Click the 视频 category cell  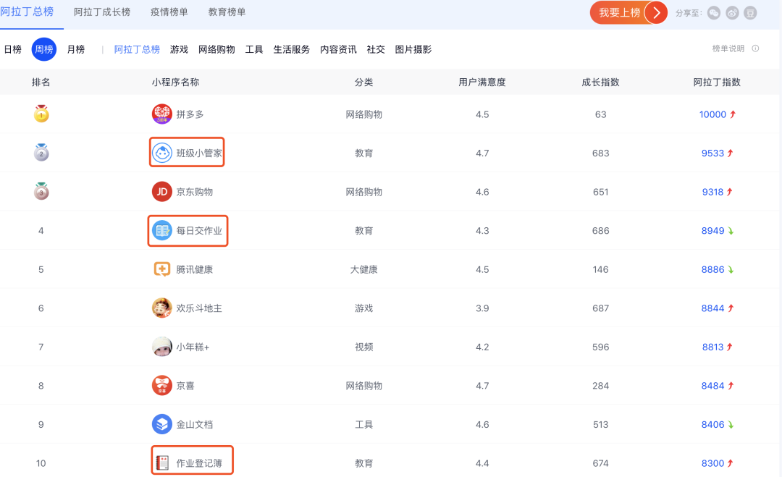pos(363,347)
